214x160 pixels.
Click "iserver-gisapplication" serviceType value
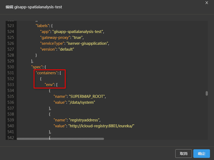point(87,43)
